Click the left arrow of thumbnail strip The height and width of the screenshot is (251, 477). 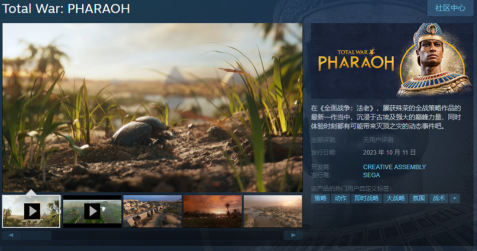click(11, 235)
